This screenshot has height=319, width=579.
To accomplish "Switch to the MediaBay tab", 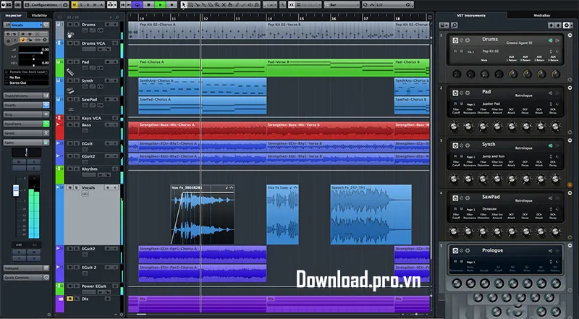I will (x=541, y=15).
